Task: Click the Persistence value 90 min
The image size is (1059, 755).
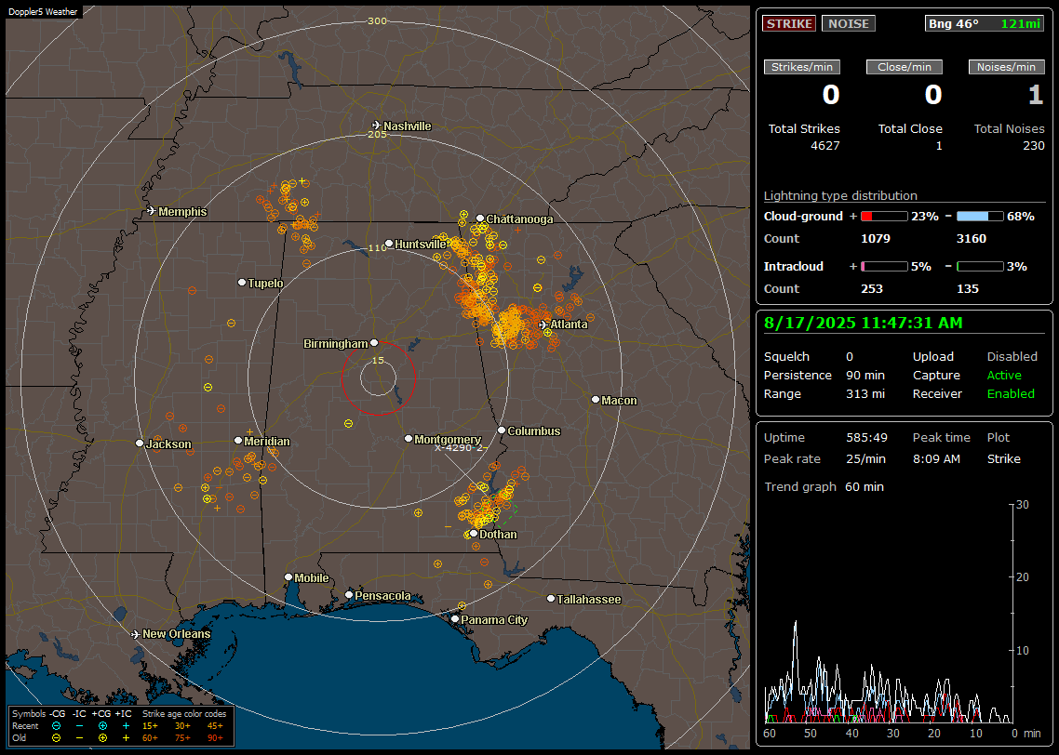Action: [865, 375]
